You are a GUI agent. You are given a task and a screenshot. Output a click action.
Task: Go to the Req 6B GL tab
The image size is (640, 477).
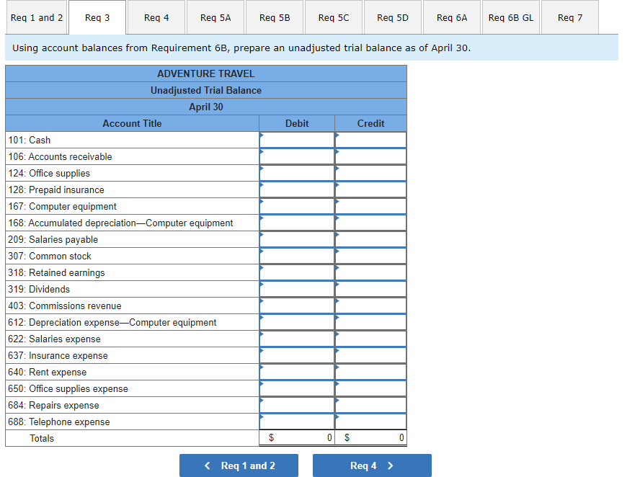click(511, 17)
